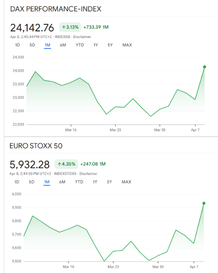218x273 pixels.
Task: Select the 6M tab for DAX
Action: 63,45
